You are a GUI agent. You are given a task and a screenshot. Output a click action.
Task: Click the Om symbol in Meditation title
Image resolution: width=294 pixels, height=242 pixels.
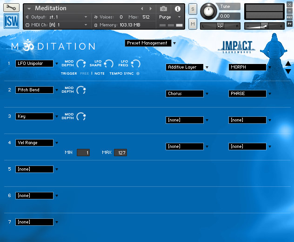coord(28,45)
